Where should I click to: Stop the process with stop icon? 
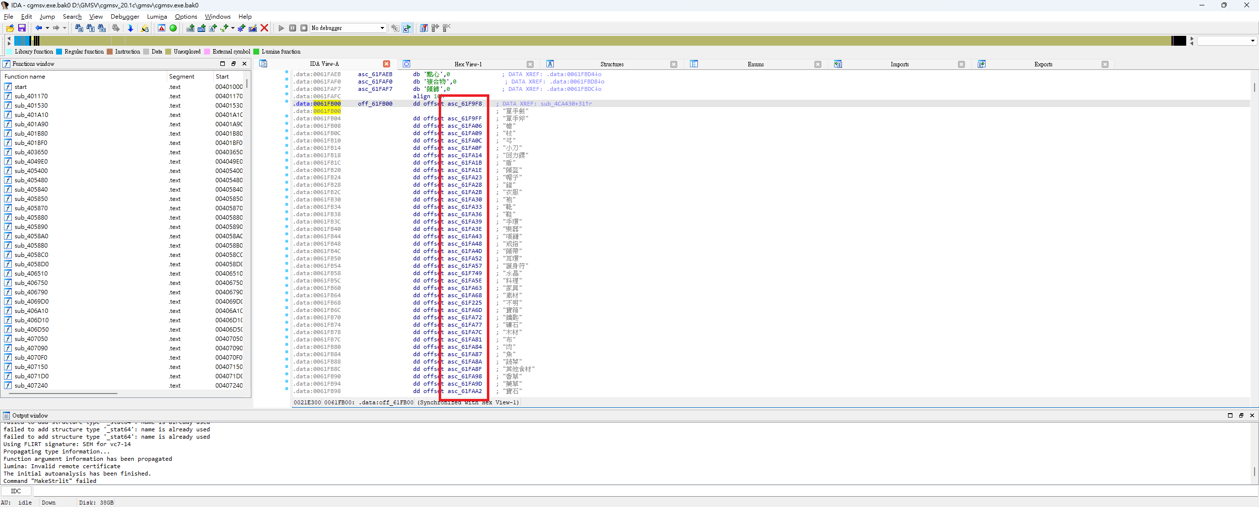pyautogui.click(x=304, y=28)
